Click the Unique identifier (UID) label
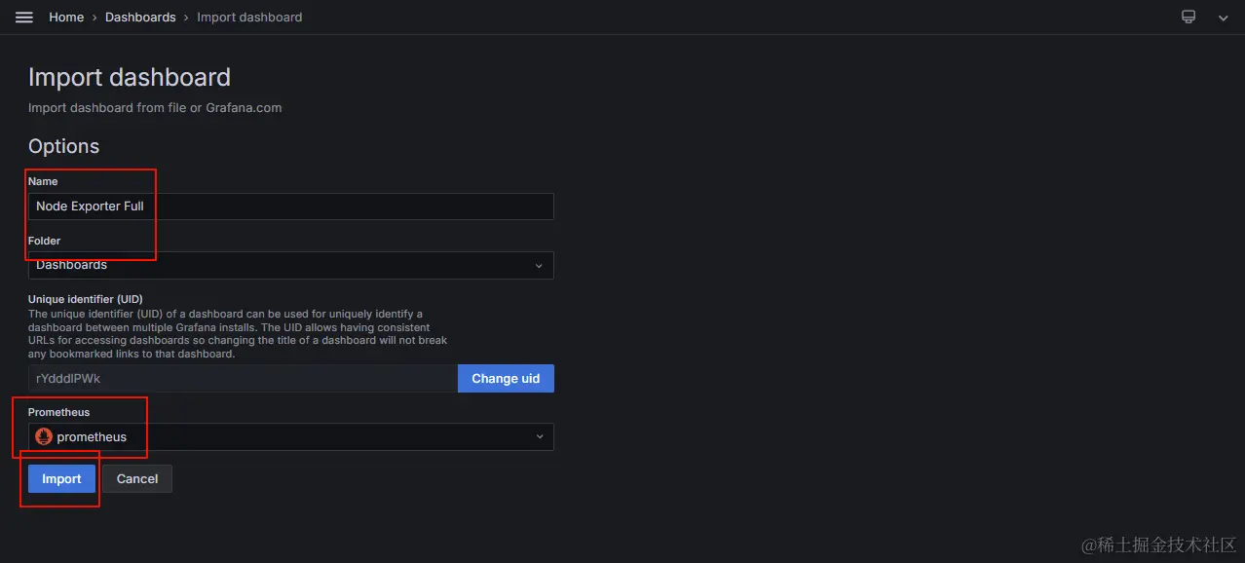Image resolution: width=1245 pixels, height=563 pixels. click(86, 299)
